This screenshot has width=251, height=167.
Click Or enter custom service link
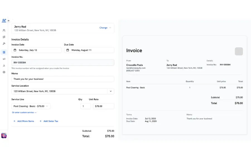pos(24,112)
